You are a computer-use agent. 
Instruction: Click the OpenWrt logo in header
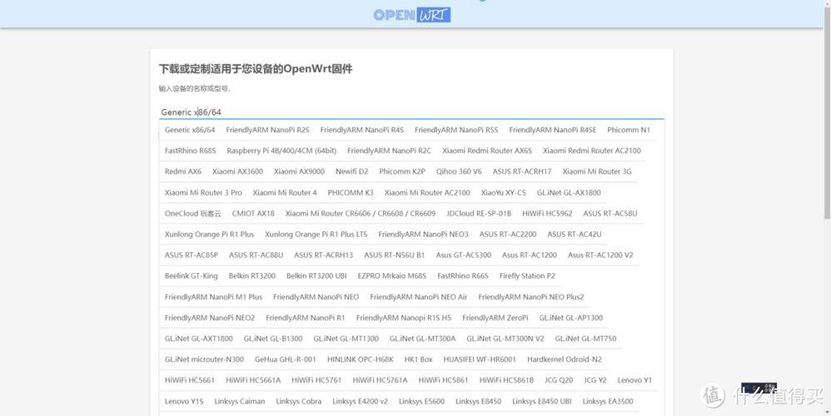(x=412, y=15)
